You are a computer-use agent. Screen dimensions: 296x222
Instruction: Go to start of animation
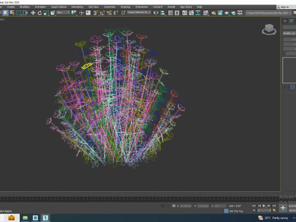[254, 205]
